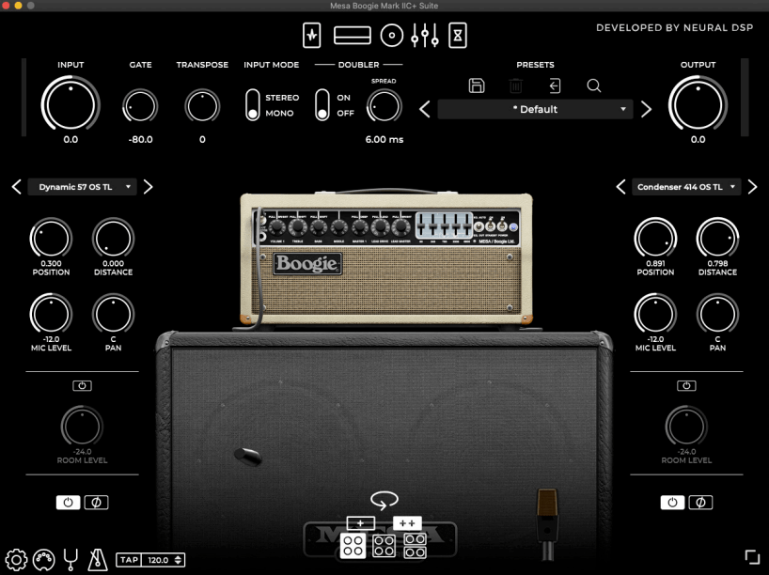
Task: Click the Doubler Spread knob
Action: pyautogui.click(x=384, y=106)
